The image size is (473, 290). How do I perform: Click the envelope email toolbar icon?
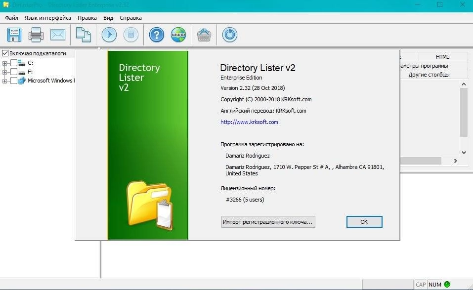(x=58, y=35)
